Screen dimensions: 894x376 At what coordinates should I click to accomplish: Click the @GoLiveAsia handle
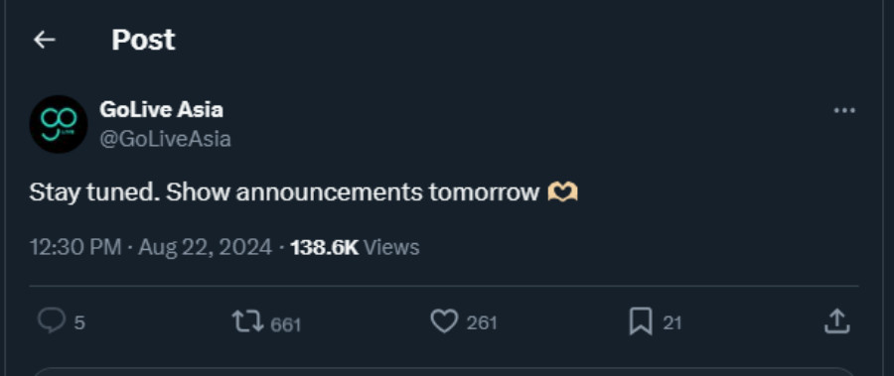pyautogui.click(x=165, y=139)
